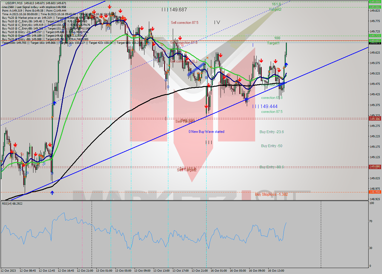Viewport: 382px width, 274px height.
Task: Click the blue 0 New Buy Wave started annotation
Action: [x=207, y=131]
